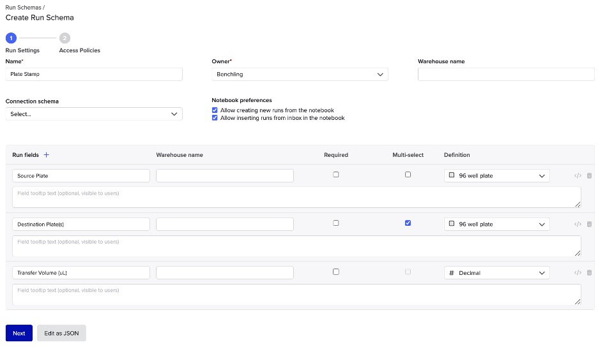Mark Source Plate as Required
The height and width of the screenshot is (347, 598).
click(x=336, y=175)
